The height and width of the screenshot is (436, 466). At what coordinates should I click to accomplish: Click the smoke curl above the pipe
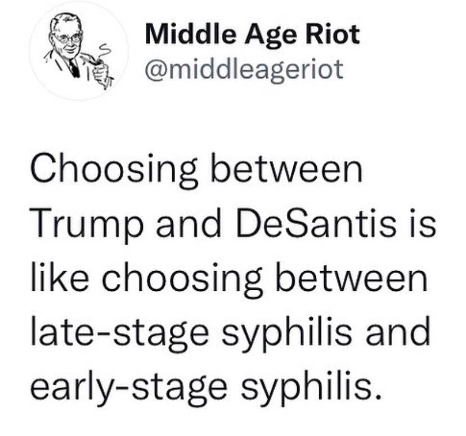(x=104, y=52)
